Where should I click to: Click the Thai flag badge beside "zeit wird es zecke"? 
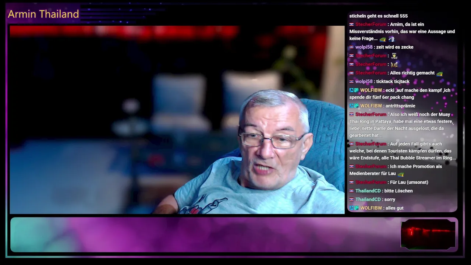pyautogui.click(x=351, y=47)
